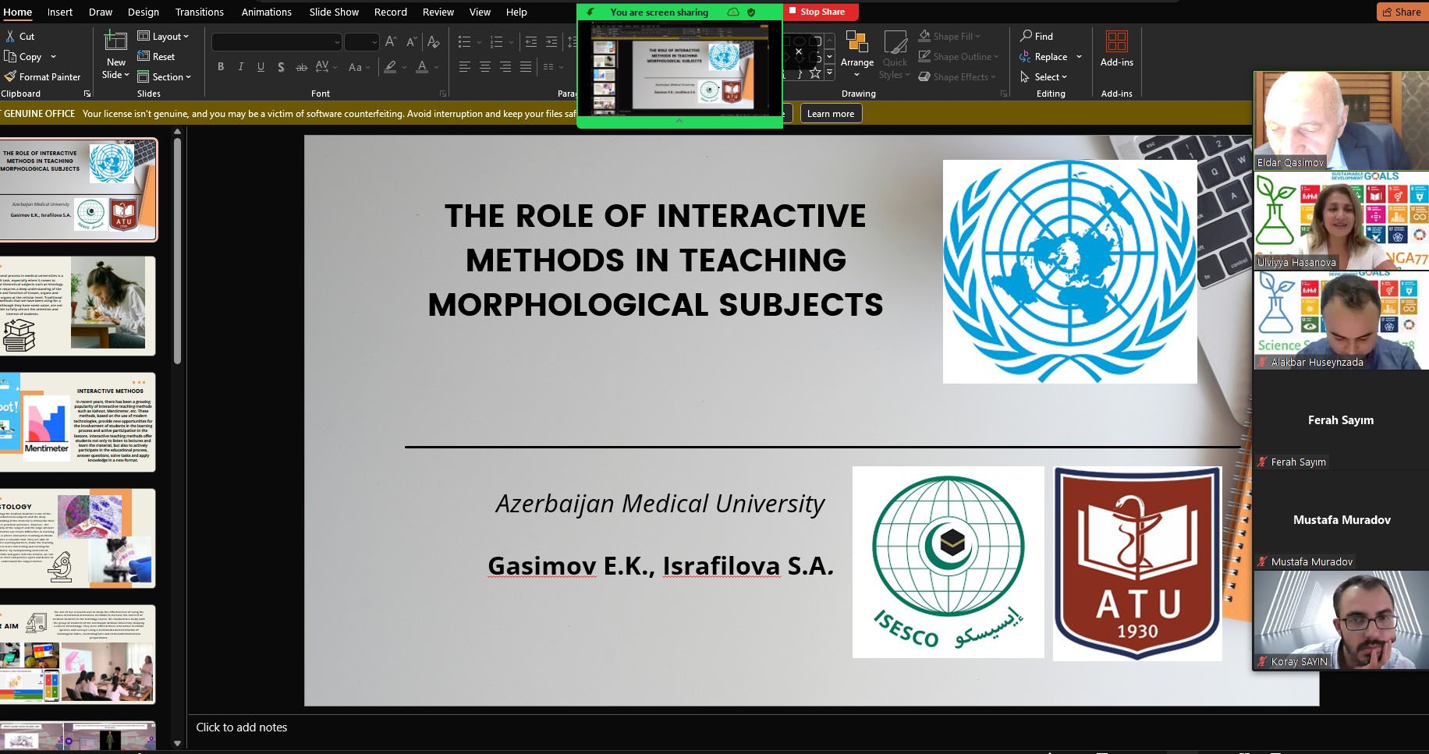Open the Shape Fill color option

[x=949, y=36]
